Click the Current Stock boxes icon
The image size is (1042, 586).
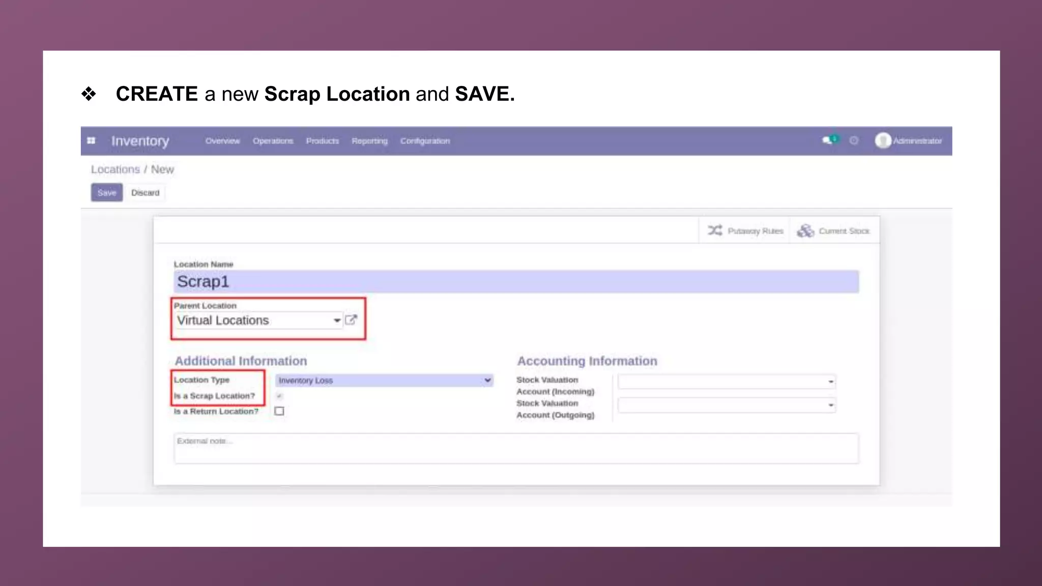pos(805,231)
